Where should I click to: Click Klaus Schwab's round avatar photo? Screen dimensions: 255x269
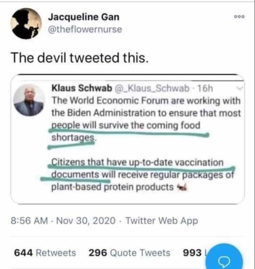29,100
